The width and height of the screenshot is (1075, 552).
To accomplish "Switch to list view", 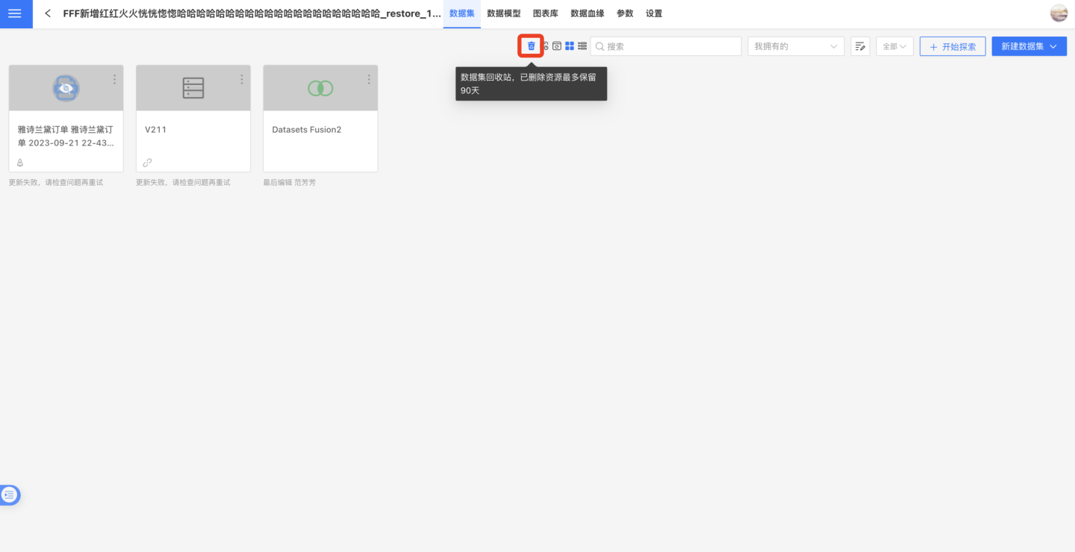I will [582, 46].
